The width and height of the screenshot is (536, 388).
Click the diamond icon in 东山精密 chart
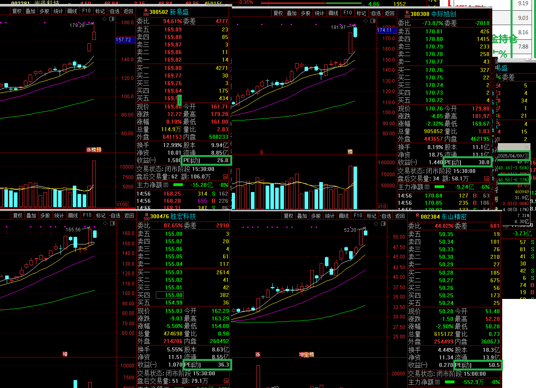(376, 224)
